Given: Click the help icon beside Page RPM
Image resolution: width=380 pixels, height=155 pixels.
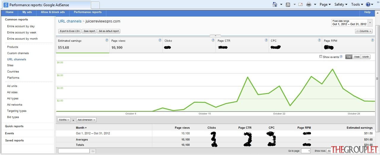Looking at the screenshot, I should (373, 40).
